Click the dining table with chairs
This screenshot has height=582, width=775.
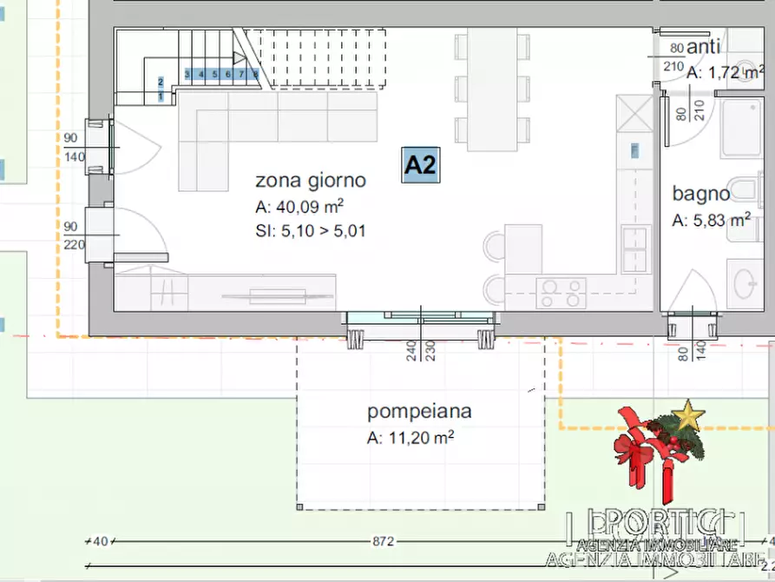492,87
